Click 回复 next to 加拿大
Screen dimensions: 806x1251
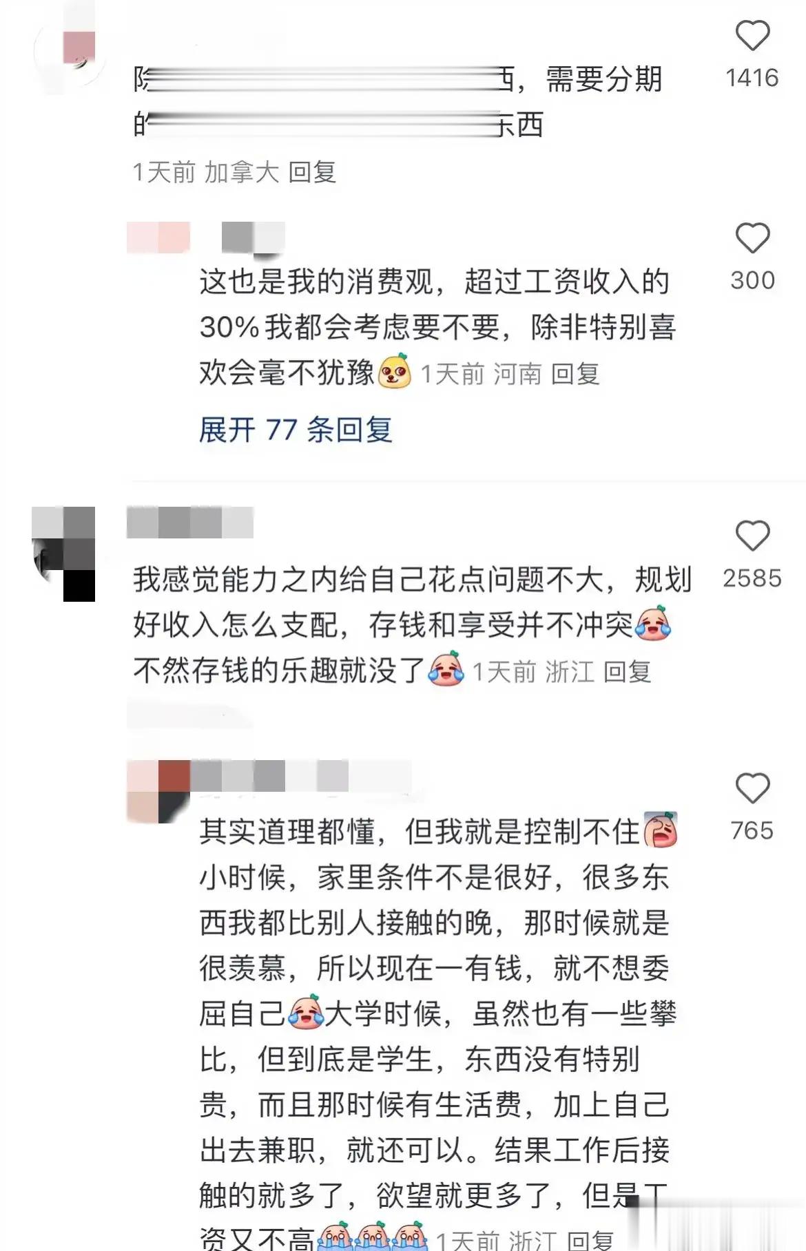[312, 172]
